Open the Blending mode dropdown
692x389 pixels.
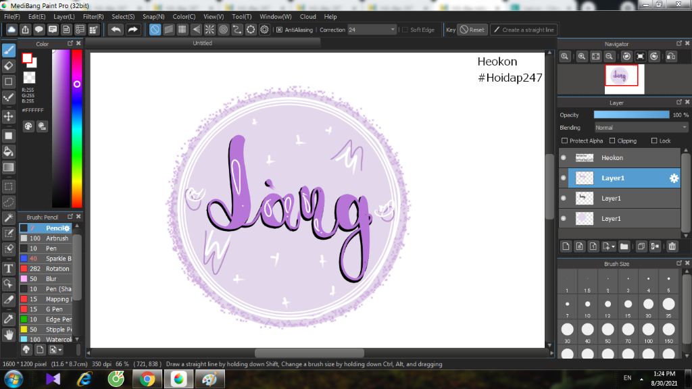(x=641, y=128)
